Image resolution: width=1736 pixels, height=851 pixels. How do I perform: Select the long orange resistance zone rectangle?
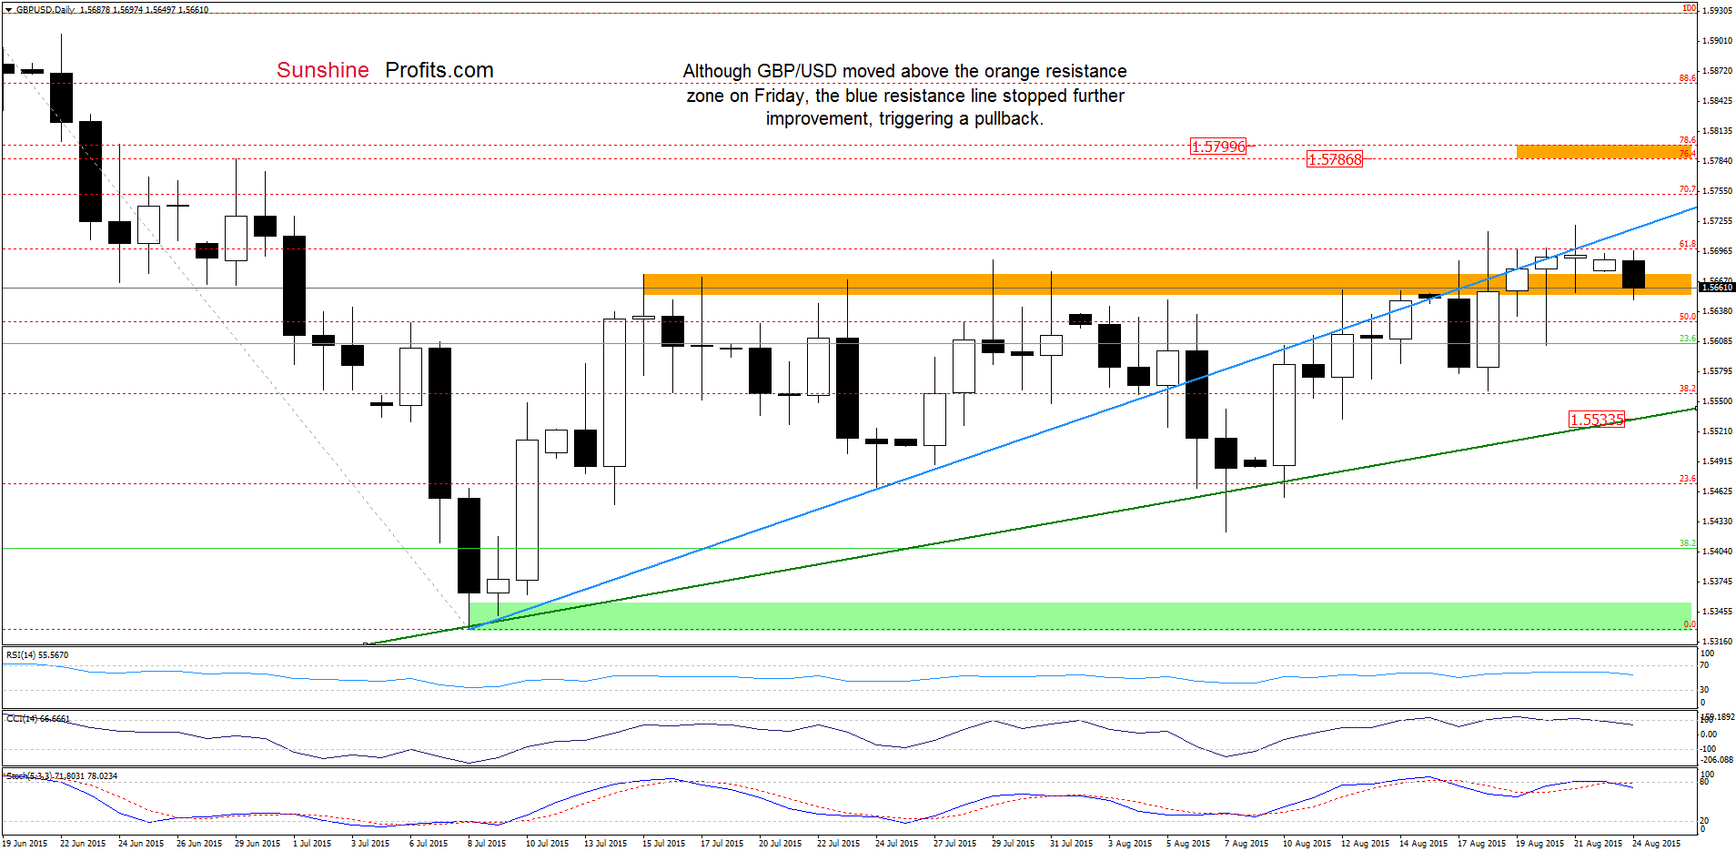(1167, 284)
